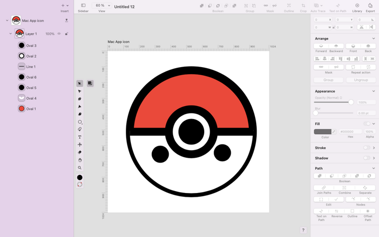
Task: Click the Insert plus button
Action: click(x=63, y=5)
